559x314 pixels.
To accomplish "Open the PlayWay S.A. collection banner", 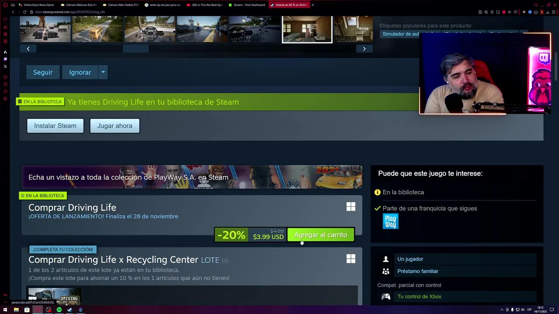I will coord(192,177).
